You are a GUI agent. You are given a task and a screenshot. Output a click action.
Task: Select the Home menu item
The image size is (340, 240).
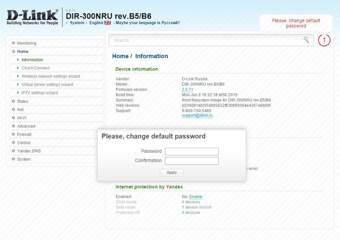57,51
